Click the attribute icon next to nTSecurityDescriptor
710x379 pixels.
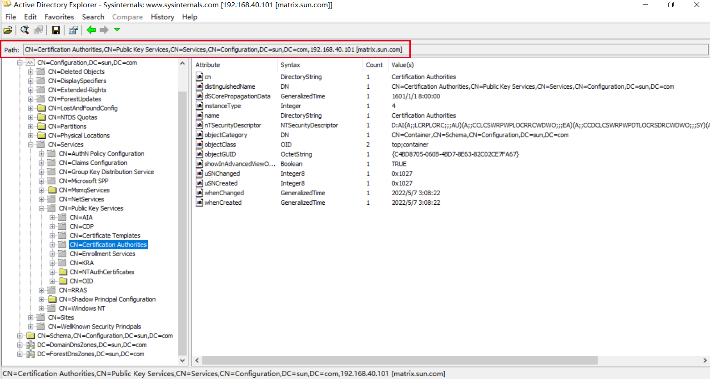tap(199, 125)
